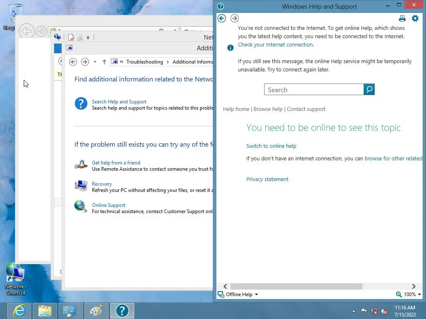Go to Help home
Screen dimensions: 426x319
tap(236, 109)
